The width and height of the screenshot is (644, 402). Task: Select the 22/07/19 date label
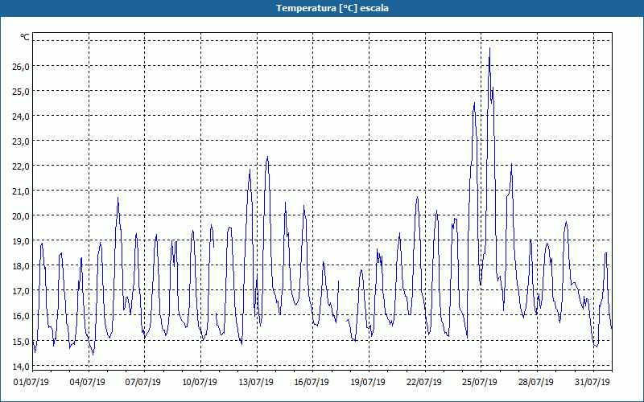coord(424,383)
